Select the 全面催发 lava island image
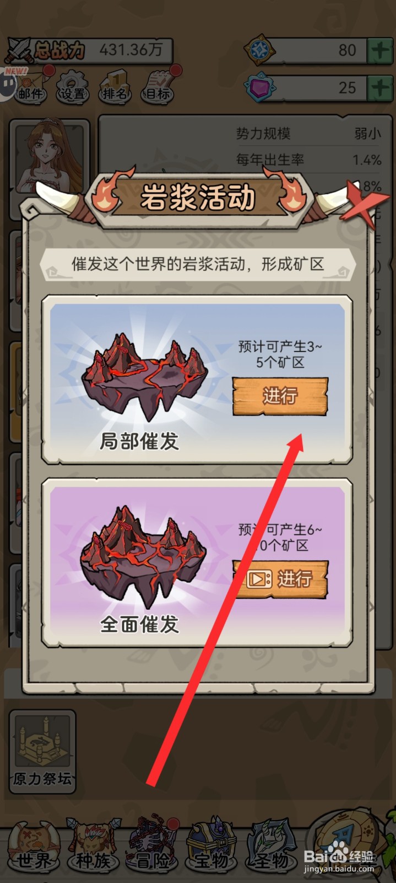Screen dimensions: 396x883 coord(143,558)
